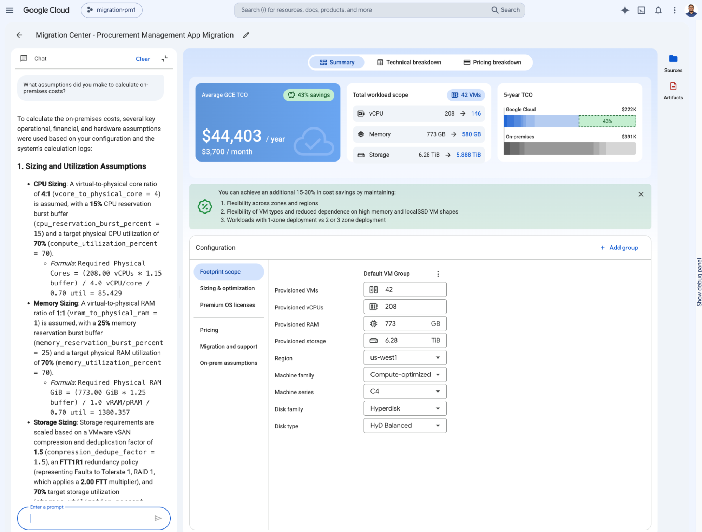This screenshot has height=532, width=702.
Task: Focus the search resources field
Action: [x=362, y=10]
